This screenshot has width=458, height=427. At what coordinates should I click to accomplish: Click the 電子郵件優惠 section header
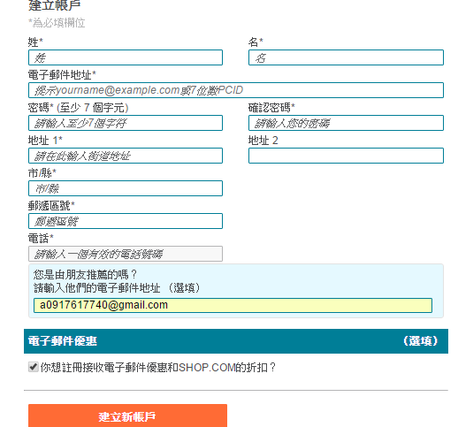236,341
